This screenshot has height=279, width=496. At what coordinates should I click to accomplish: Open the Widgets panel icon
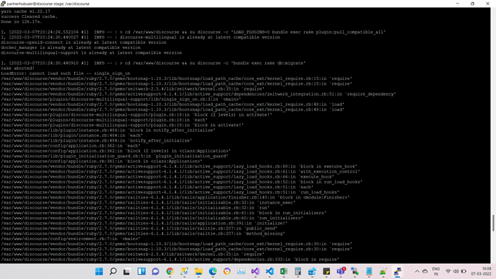click(141, 271)
